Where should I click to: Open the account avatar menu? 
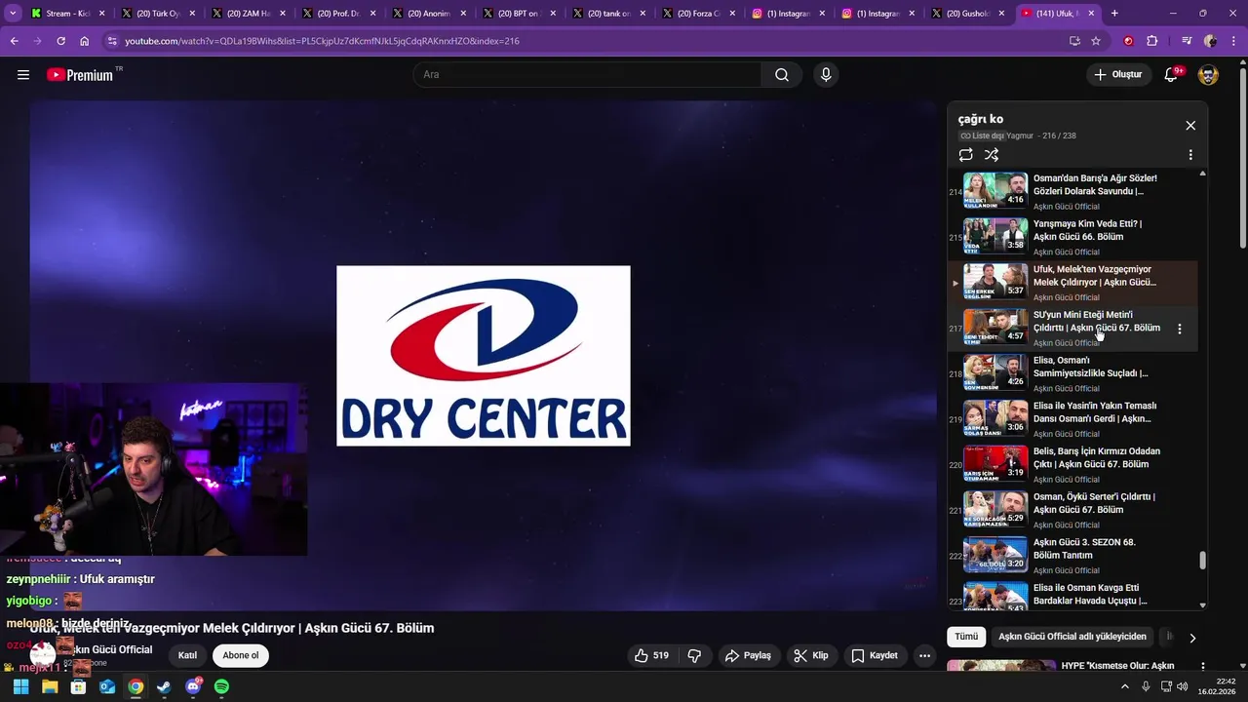click(1208, 75)
